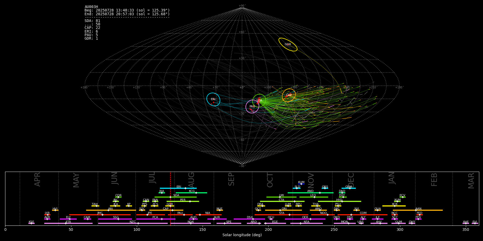483x241 pixels.
Task: Click the KSE shower marker in timeline
Action: [31, 223]
